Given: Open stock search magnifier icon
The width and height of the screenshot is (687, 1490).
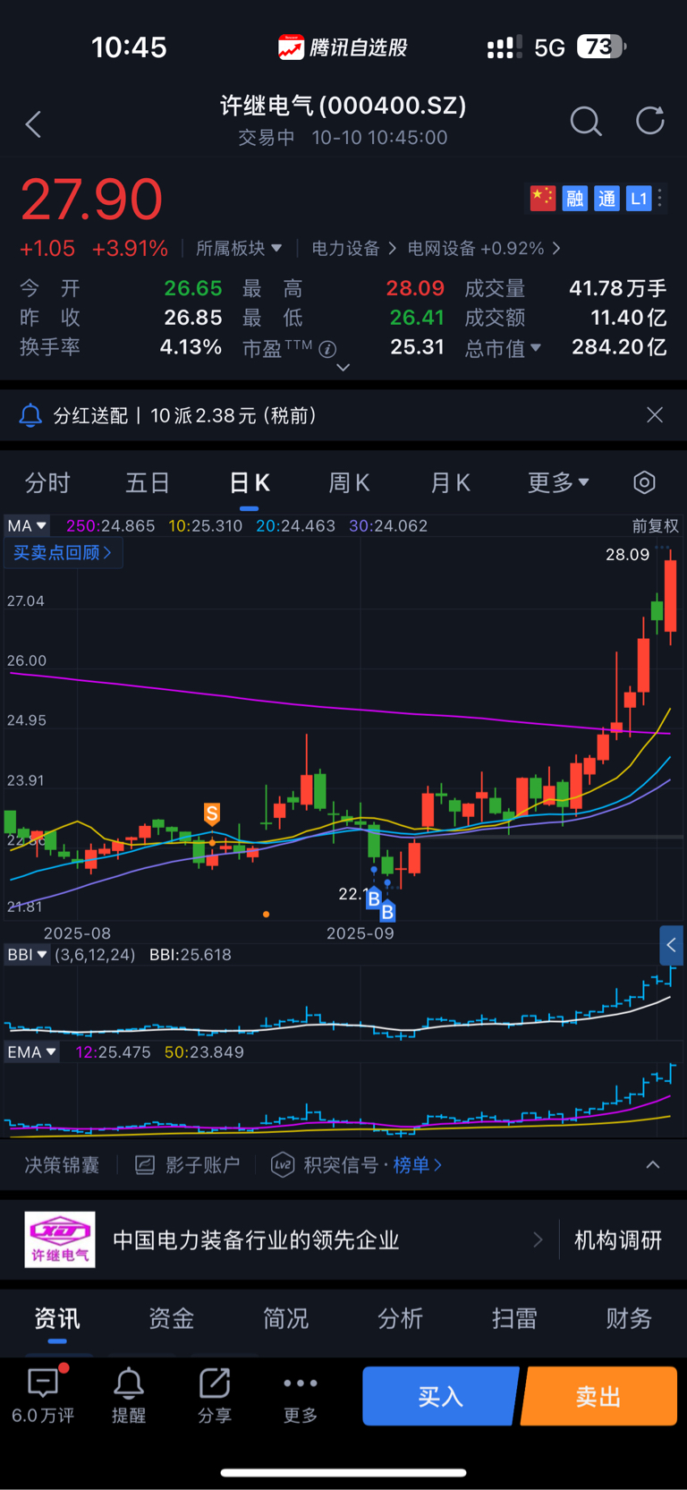Looking at the screenshot, I should tap(586, 121).
